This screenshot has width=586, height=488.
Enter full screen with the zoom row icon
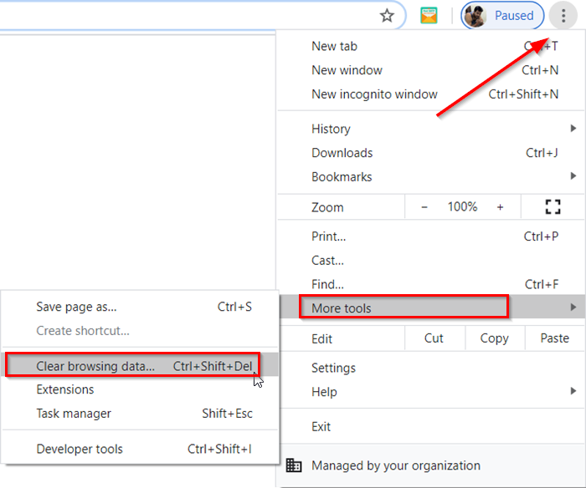(553, 206)
